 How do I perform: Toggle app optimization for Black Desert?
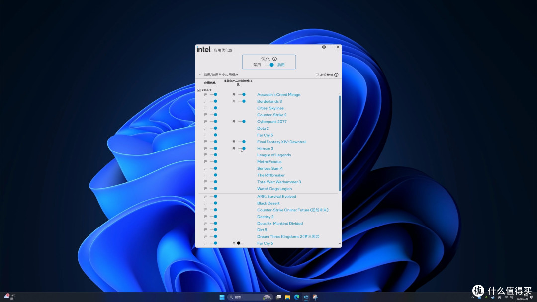(213, 203)
